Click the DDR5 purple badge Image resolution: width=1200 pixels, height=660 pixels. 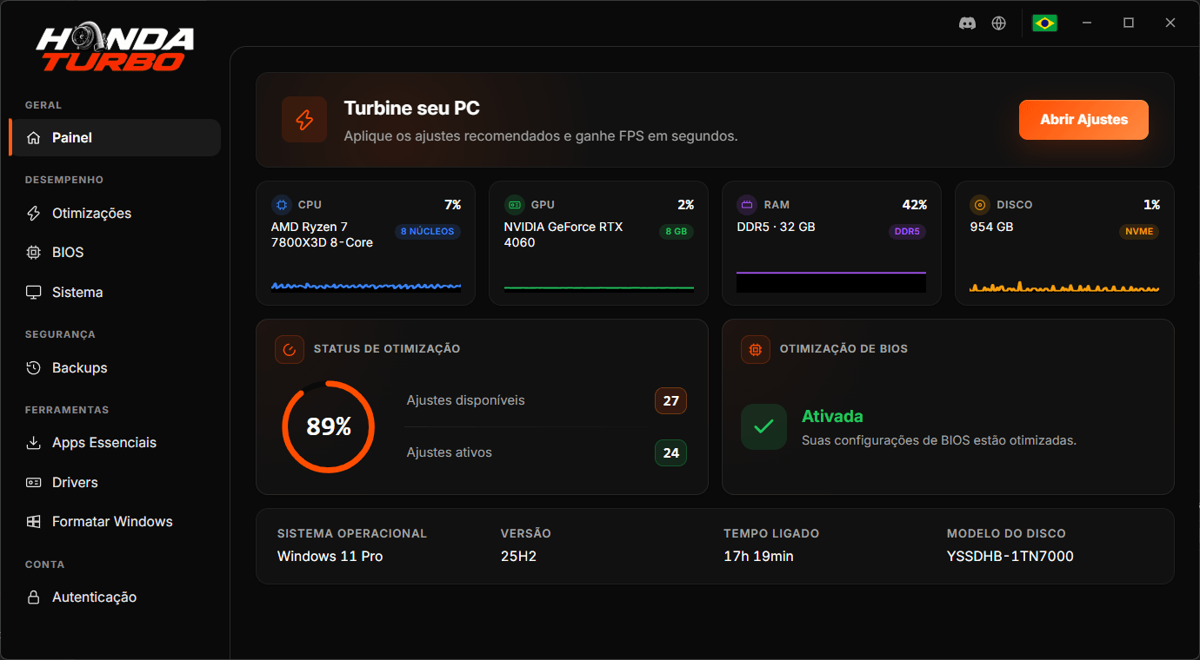(x=907, y=232)
